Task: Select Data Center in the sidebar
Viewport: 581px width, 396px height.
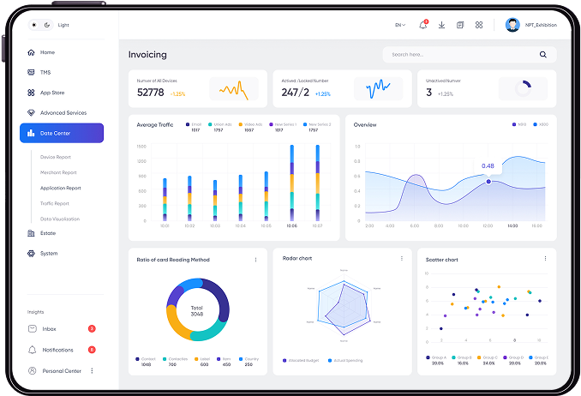Action: (62, 133)
